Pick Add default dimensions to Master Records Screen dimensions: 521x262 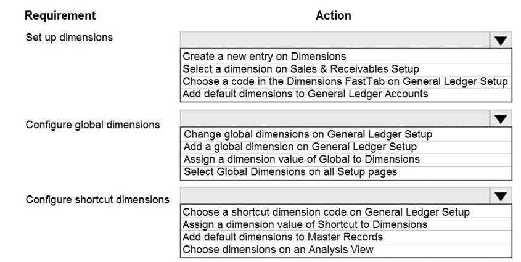346,237
